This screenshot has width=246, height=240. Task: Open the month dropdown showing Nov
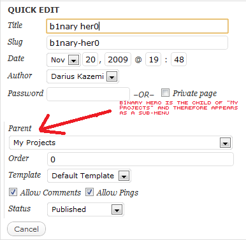64,60
